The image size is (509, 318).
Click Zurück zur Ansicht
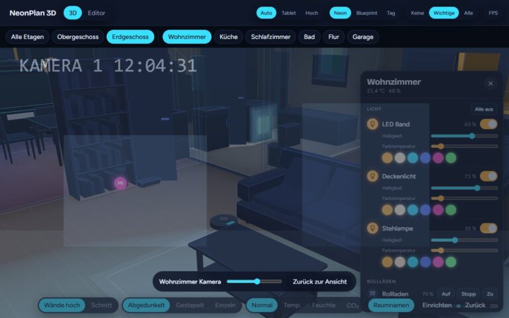[x=319, y=282]
